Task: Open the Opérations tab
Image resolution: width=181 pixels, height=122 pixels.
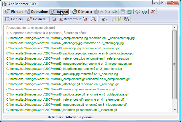Action: (37, 12)
